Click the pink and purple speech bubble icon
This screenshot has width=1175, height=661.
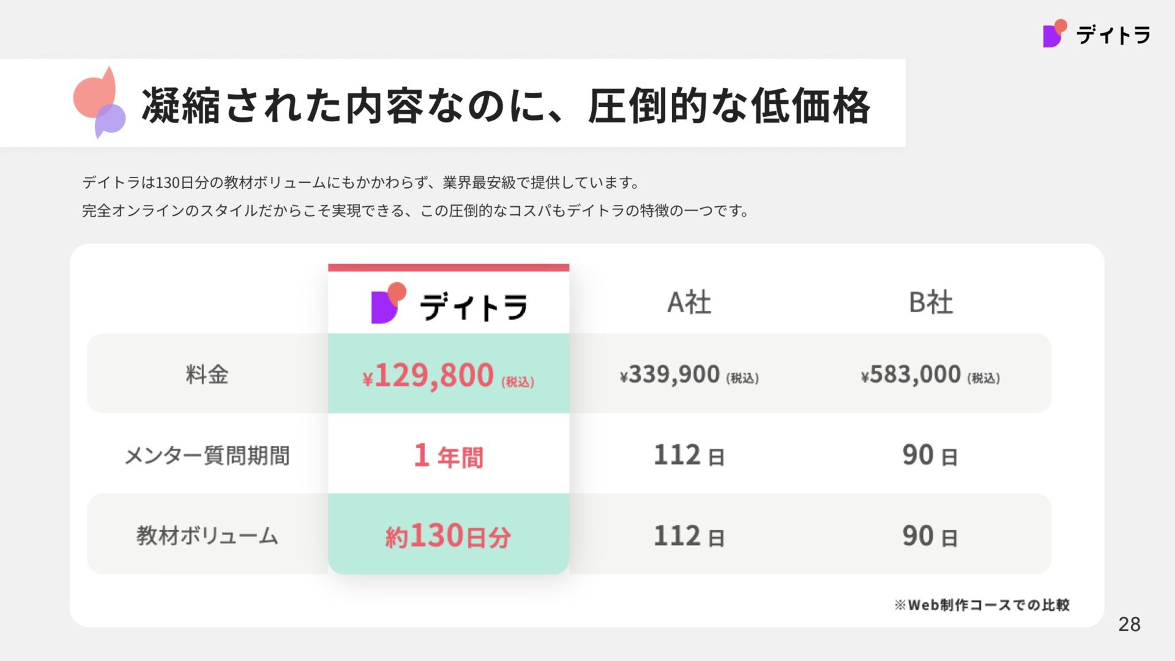tap(100, 103)
